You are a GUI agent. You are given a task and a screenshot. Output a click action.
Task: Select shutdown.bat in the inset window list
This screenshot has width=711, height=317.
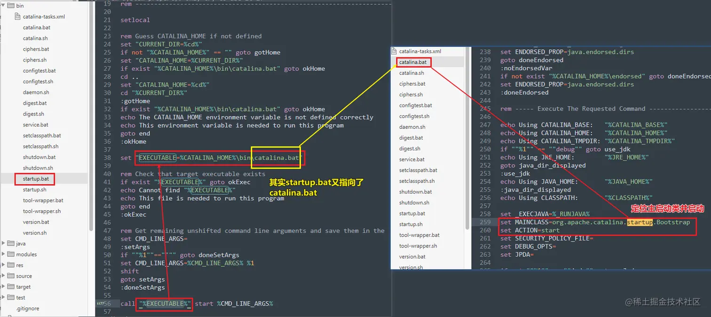pos(416,192)
